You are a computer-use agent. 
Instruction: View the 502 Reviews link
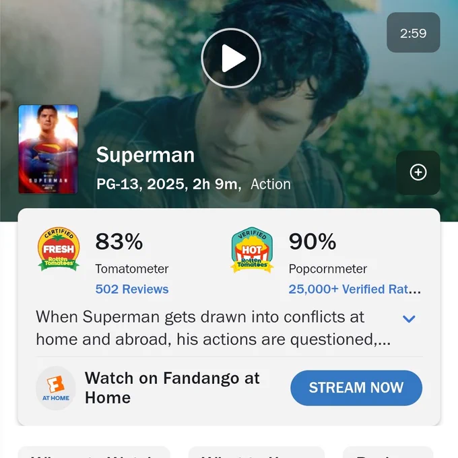[132, 289]
